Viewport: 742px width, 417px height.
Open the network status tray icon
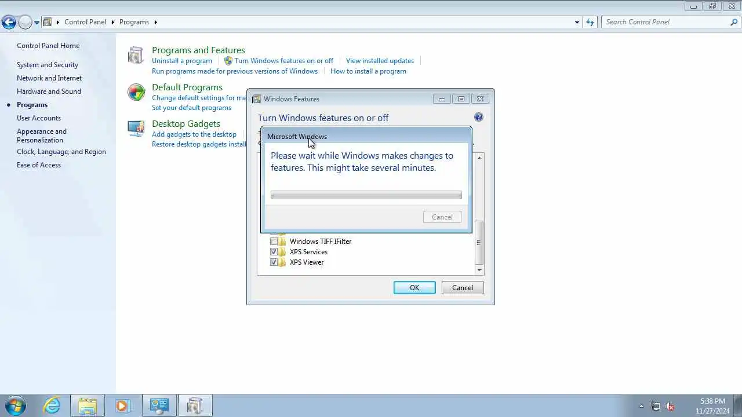(x=656, y=406)
